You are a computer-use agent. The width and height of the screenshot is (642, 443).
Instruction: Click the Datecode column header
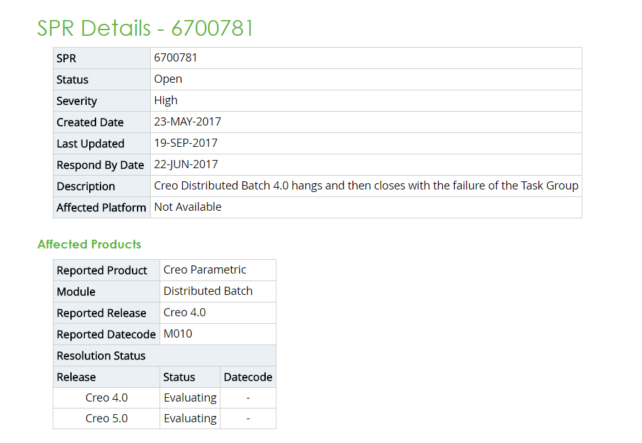click(248, 377)
